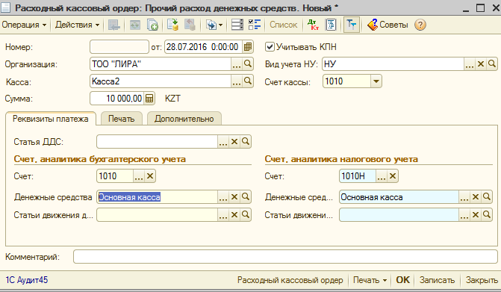Viewport: 501px width, 292px height.
Task: Open the bottom Печать dropdown
Action: point(370,280)
